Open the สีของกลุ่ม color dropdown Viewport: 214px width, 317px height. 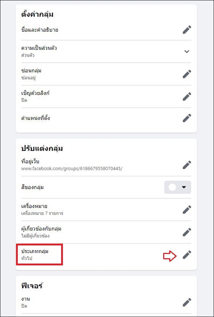click(178, 187)
